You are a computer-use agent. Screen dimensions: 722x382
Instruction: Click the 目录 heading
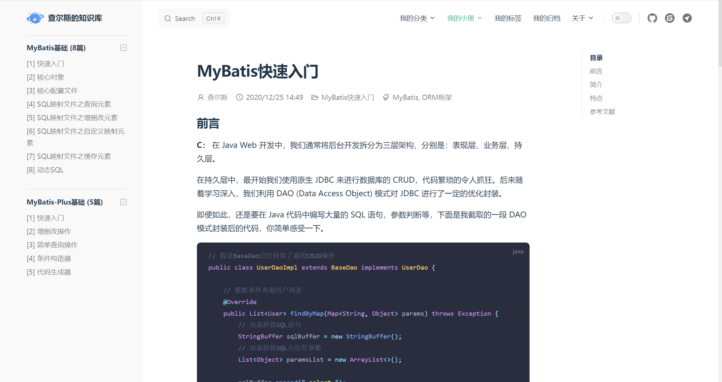tap(596, 58)
